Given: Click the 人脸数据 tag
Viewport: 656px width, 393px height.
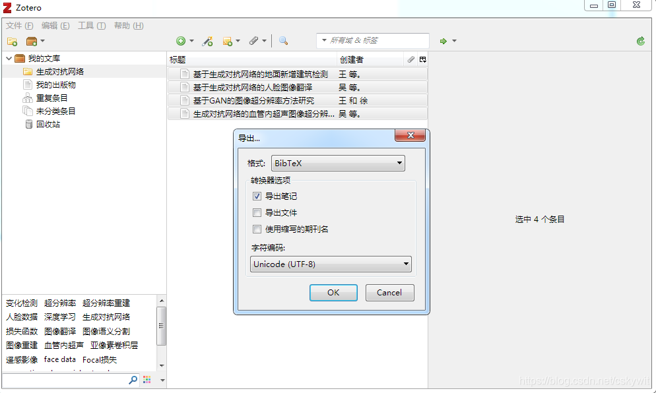Looking at the screenshot, I should click(x=22, y=317).
